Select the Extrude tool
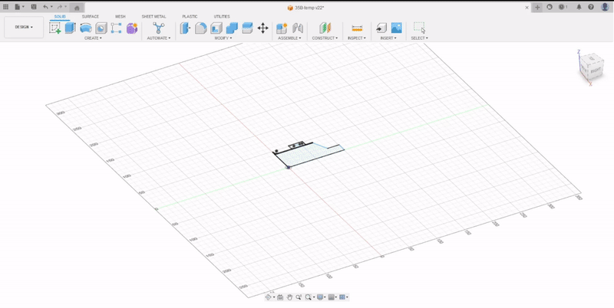This screenshot has width=614, height=308. pyautogui.click(x=70, y=28)
